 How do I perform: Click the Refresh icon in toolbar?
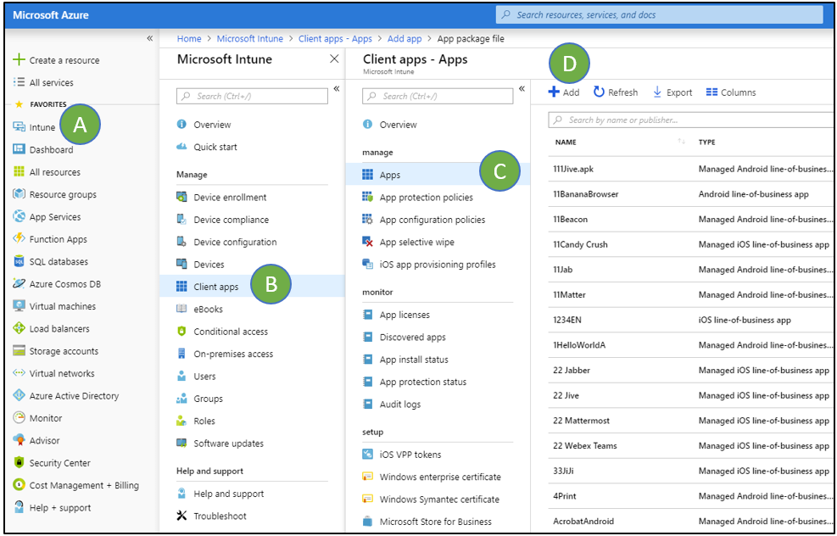(x=599, y=92)
